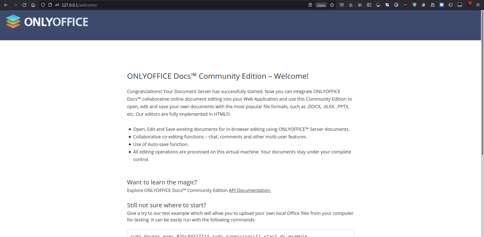Open the multicolor ring extension
The width and height of the screenshot is (484, 237).
451,5
